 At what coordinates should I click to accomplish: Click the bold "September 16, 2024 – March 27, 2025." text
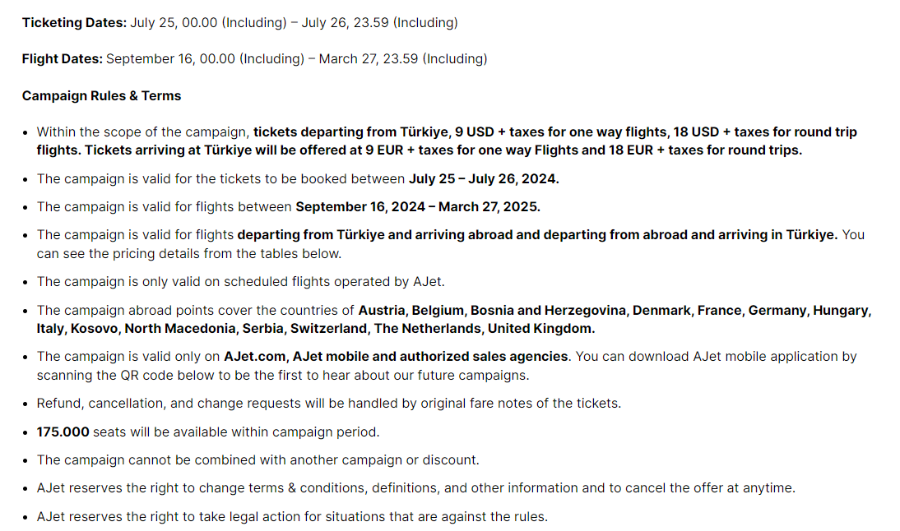(418, 207)
